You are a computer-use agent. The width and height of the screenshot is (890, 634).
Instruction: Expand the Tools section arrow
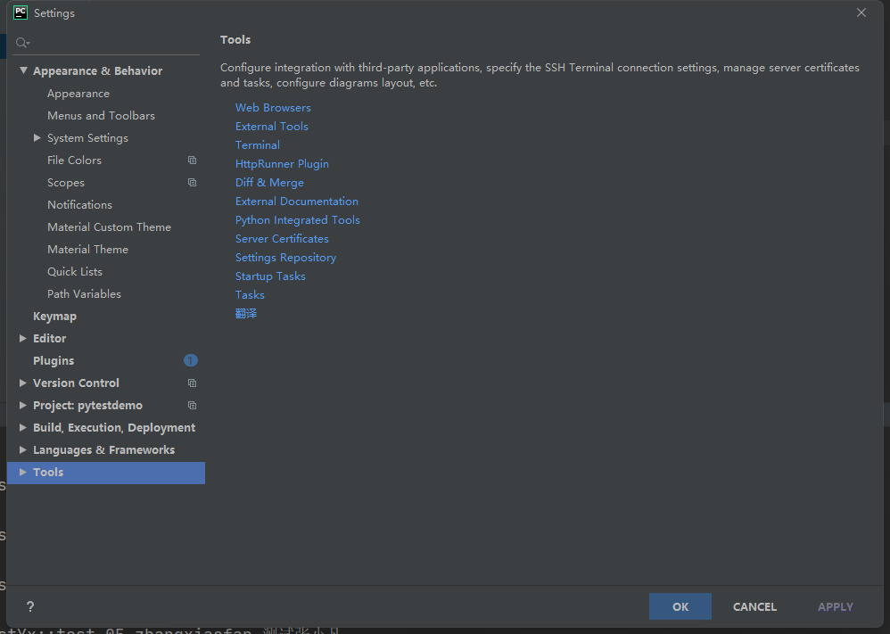point(22,473)
